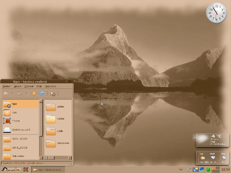The height and width of the screenshot is (173, 231).
Task: Open the DATA_400GB bookmark in sidebar
Action: [x=21, y=139]
